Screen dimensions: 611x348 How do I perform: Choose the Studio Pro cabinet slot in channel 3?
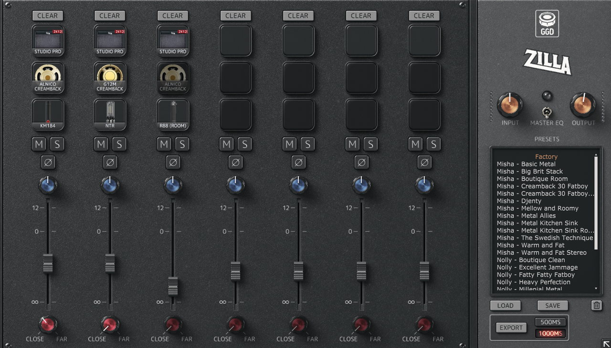tap(173, 41)
